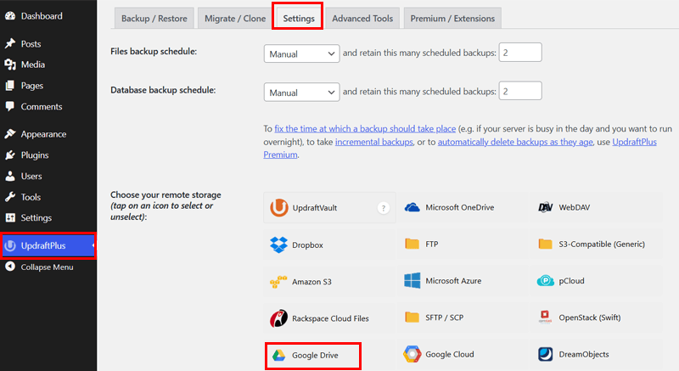Click the Users person icon

point(10,177)
